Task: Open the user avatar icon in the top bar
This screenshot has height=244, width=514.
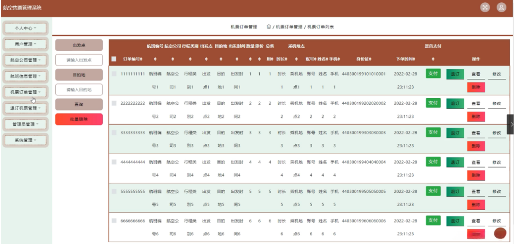Action: tap(502, 7)
